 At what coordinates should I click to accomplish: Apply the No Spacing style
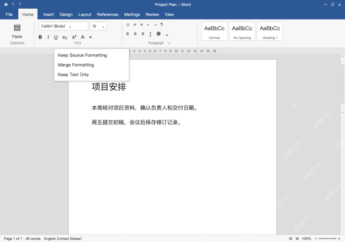[x=242, y=31]
